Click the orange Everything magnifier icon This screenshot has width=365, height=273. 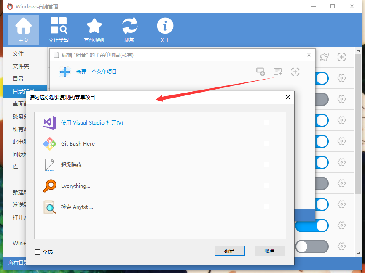pos(49,186)
